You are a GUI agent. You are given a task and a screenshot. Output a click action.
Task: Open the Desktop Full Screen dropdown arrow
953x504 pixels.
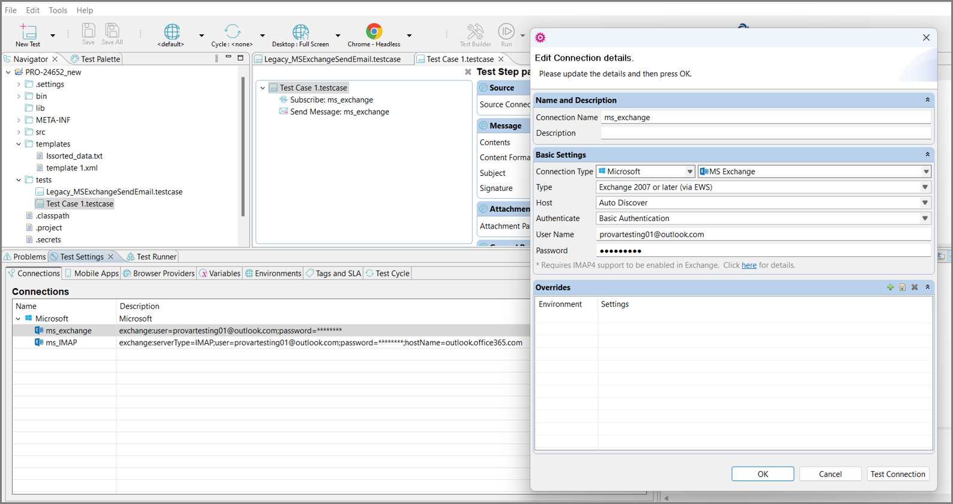[338, 35]
